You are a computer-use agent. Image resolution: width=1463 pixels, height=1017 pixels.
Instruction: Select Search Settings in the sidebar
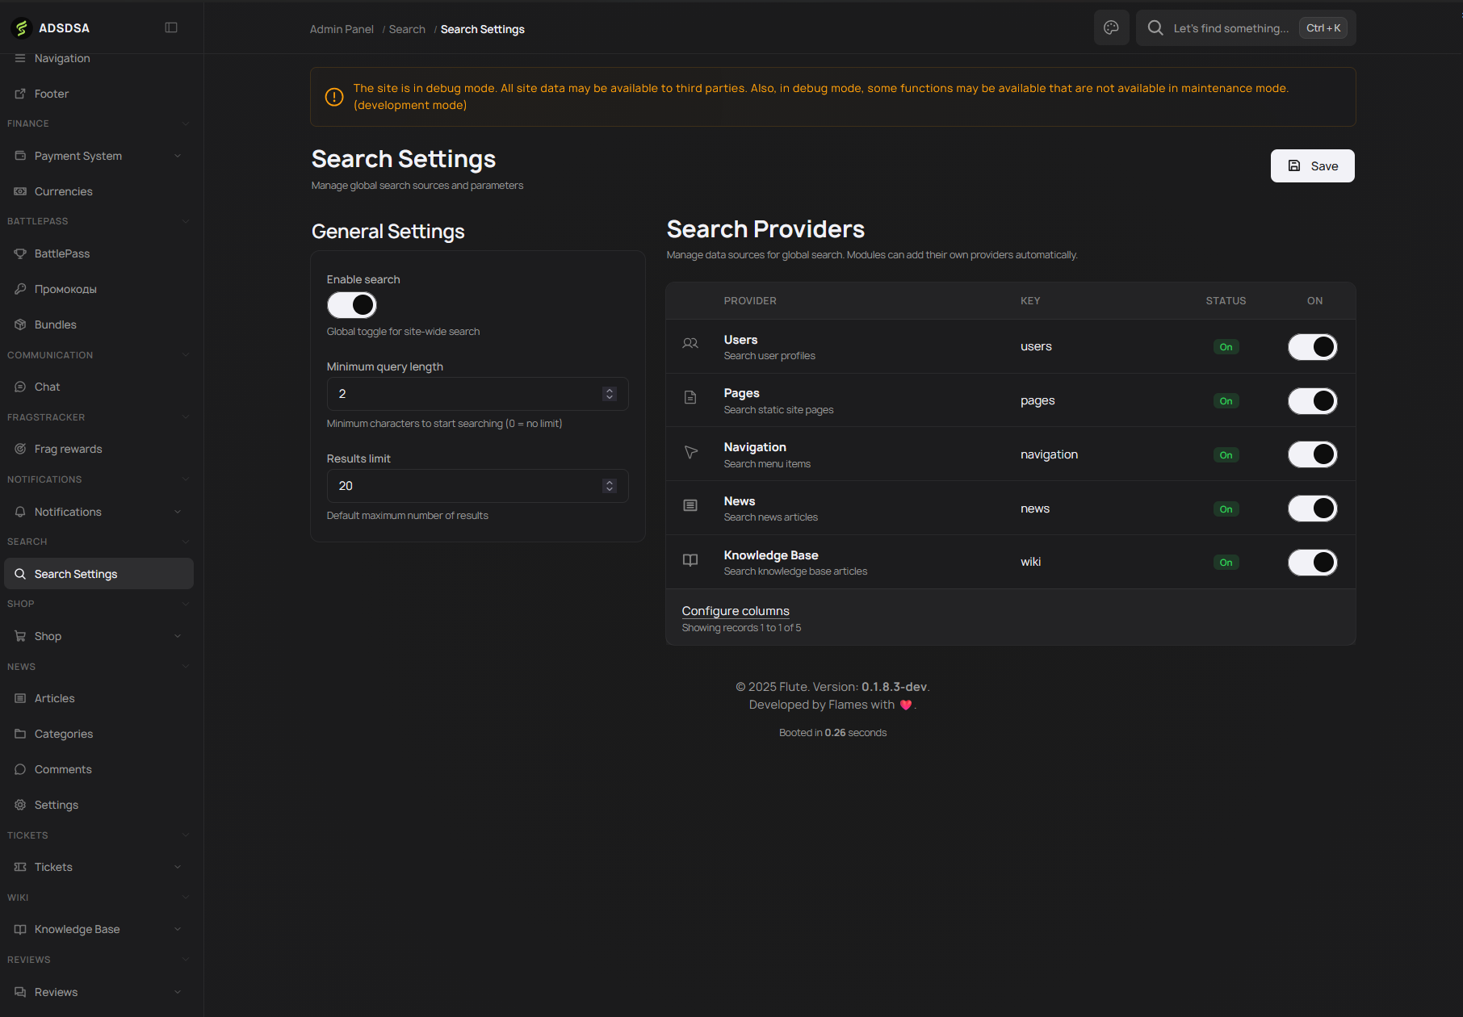[x=74, y=573]
